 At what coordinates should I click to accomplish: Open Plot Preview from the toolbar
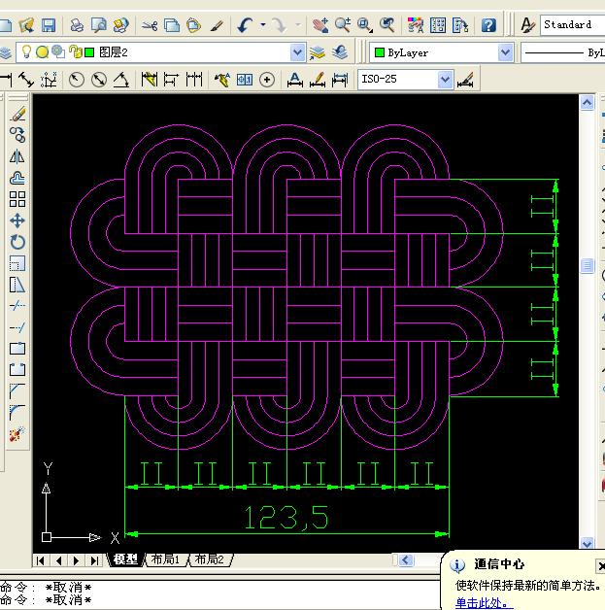click(x=99, y=25)
